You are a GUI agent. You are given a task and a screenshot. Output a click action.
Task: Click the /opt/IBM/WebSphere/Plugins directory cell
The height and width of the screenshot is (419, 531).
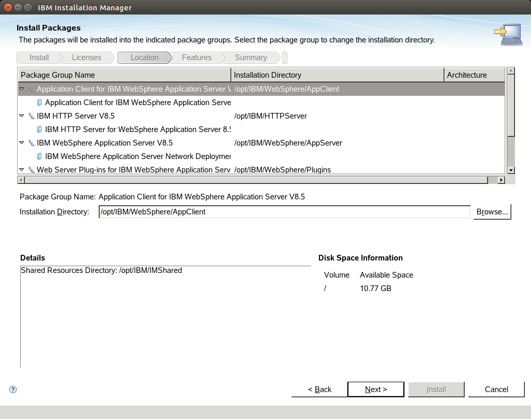click(x=283, y=170)
